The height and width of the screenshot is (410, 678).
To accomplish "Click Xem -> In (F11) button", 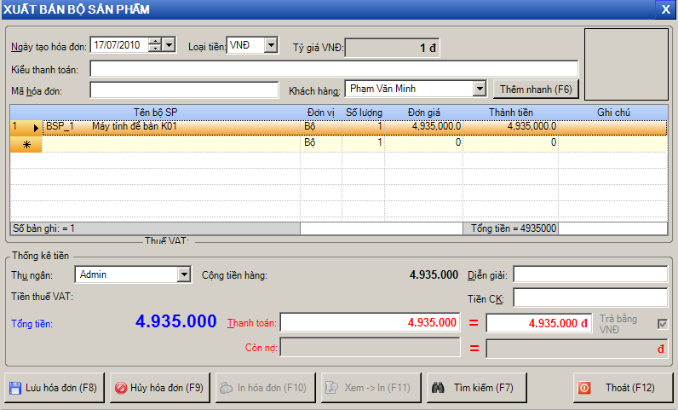I will 371,388.
